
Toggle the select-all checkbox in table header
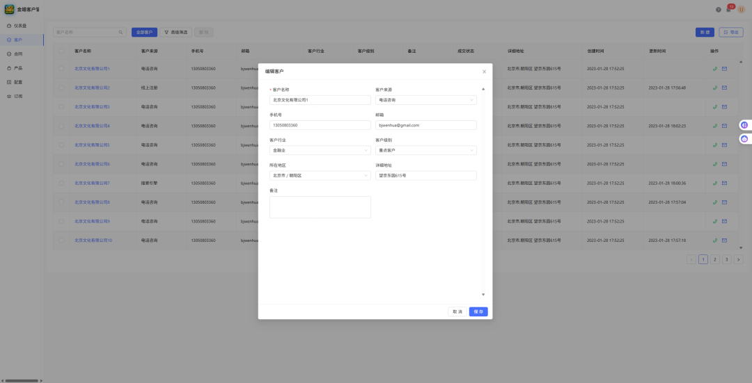tap(61, 51)
